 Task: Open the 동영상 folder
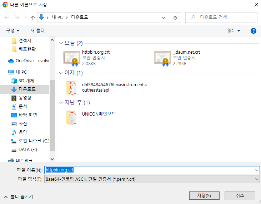[x=21, y=98]
